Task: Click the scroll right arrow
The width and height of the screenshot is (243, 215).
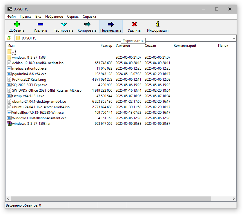Action: click(x=233, y=198)
